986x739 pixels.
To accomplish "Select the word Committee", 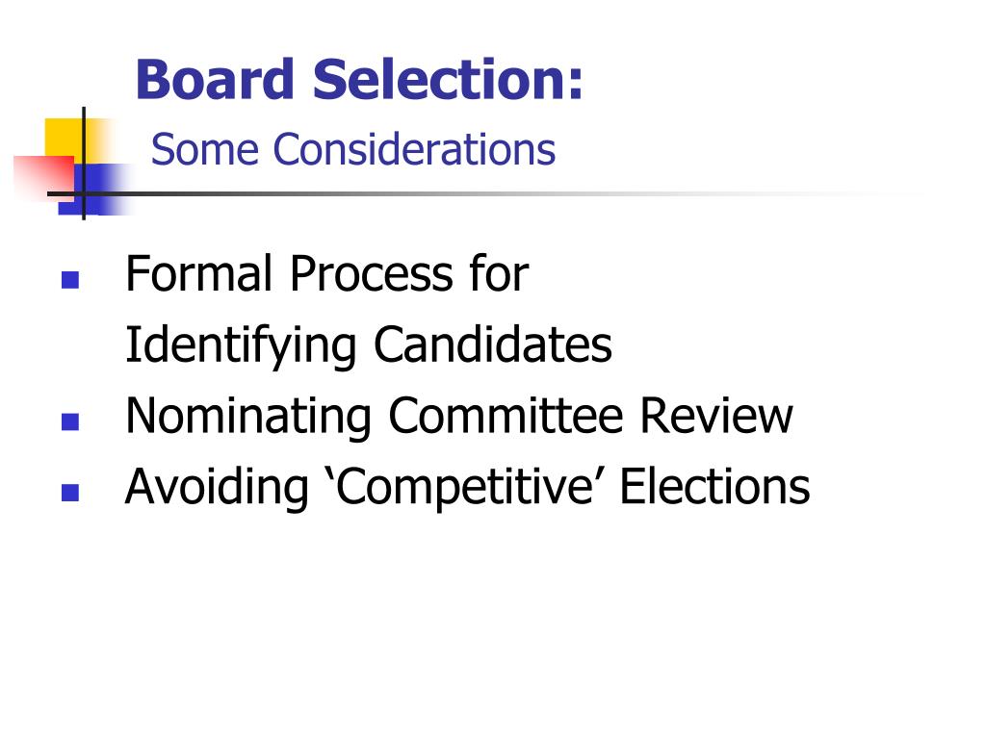I will click(x=506, y=416).
